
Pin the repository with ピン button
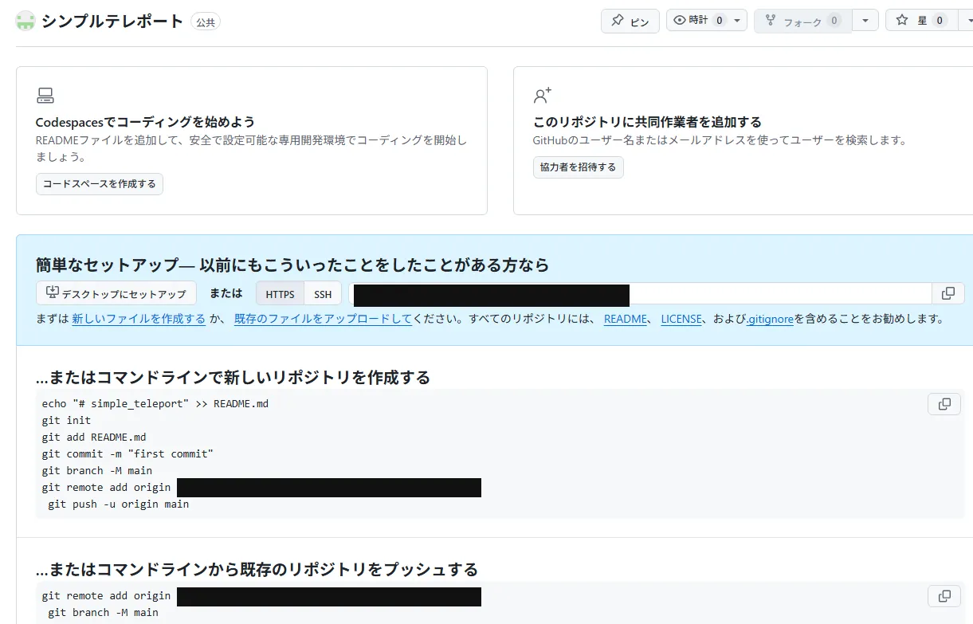click(630, 21)
